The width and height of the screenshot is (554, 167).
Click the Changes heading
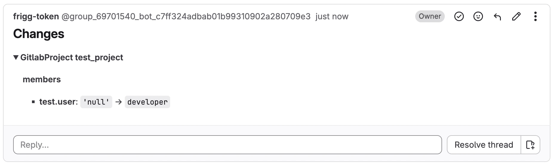[39, 34]
